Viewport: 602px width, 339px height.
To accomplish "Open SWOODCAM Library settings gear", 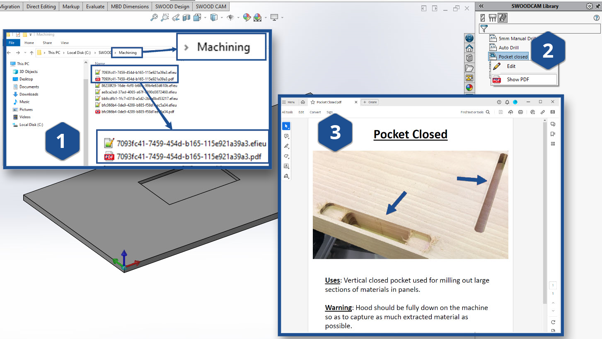I will (589, 6).
